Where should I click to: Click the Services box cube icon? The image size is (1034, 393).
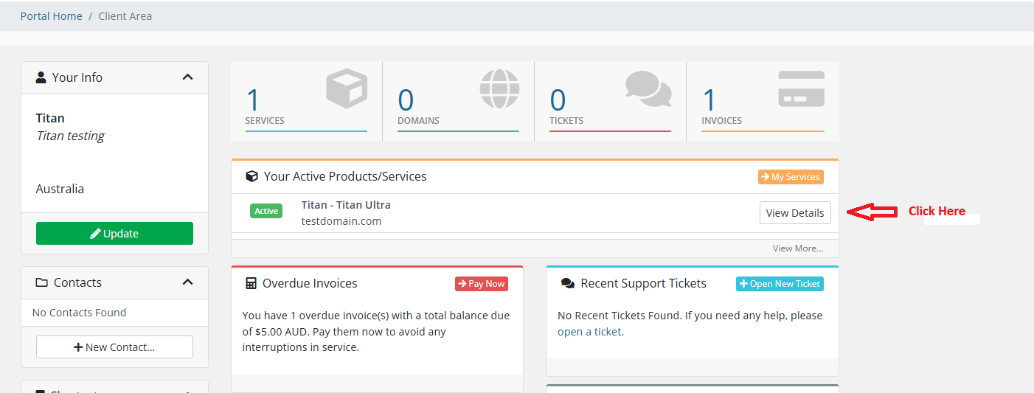click(347, 88)
